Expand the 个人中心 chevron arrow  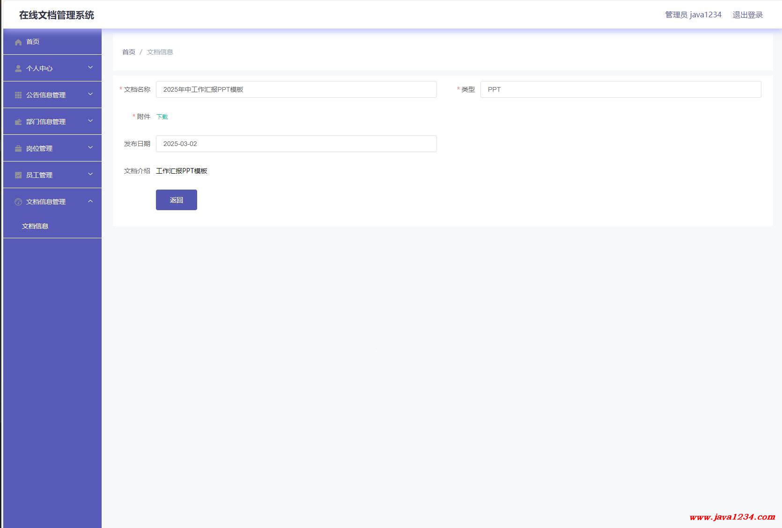pos(90,68)
